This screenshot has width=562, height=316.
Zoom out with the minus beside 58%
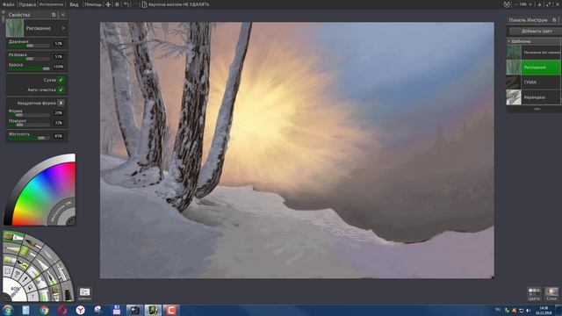(x=515, y=4)
